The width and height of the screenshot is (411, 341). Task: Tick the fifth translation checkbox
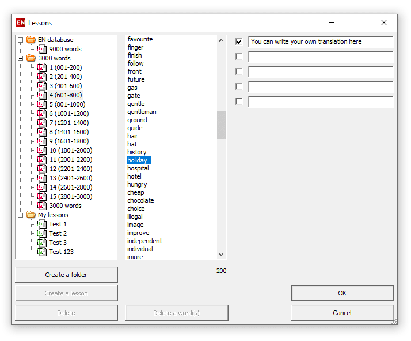(239, 101)
